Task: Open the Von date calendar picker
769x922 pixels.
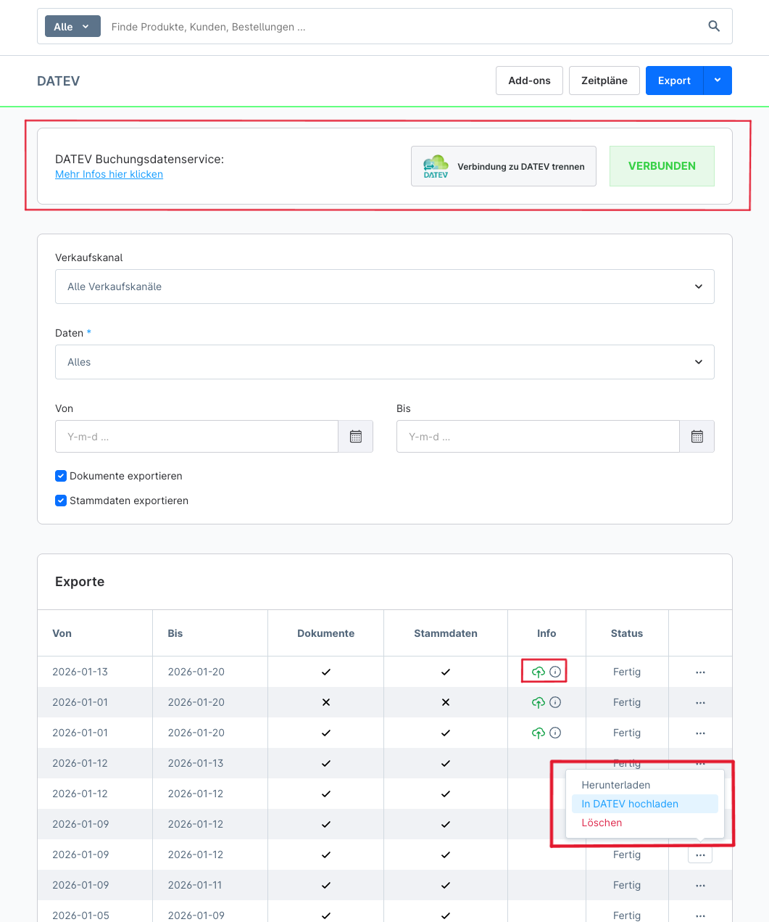Action: (x=355, y=437)
